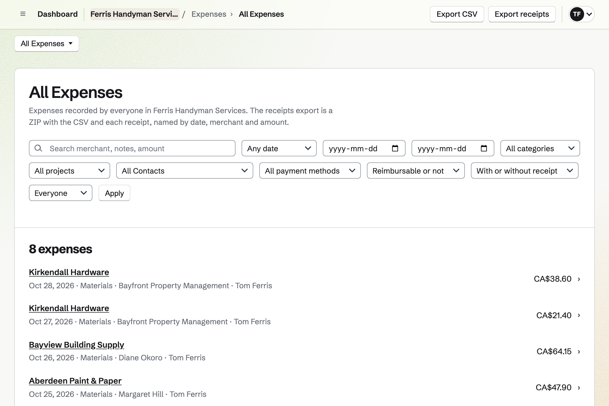Open the hamburger menu icon

click(23, 14)
